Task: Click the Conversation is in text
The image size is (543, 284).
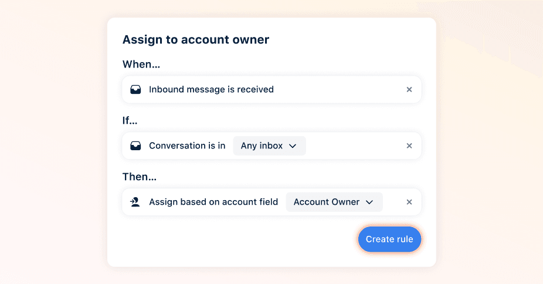Action: tap(187, 146)
